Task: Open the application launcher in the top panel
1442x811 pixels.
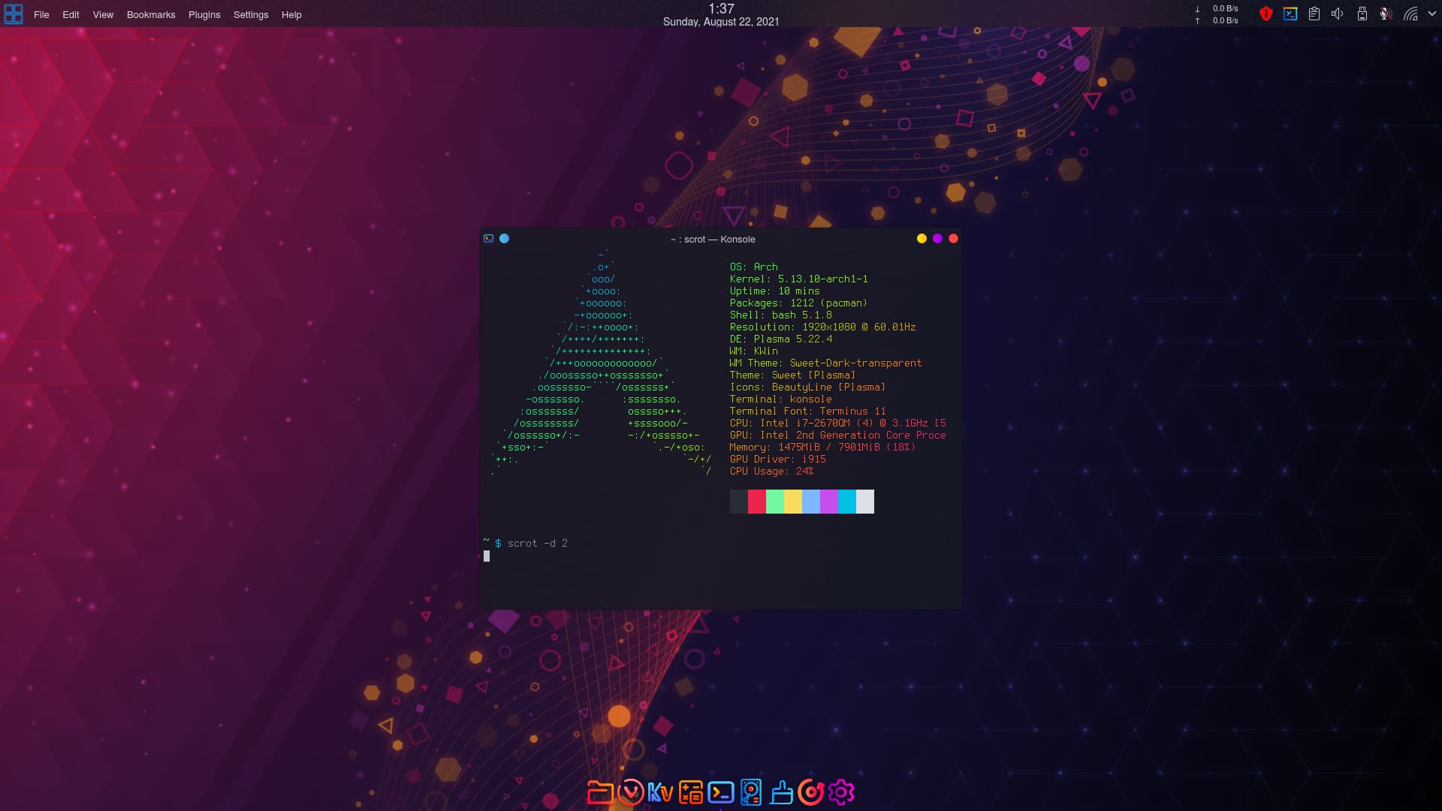Action: point(13,14)
